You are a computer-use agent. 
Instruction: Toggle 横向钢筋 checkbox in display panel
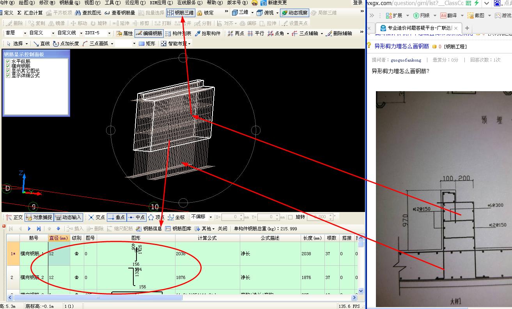(x=8, y=66)
